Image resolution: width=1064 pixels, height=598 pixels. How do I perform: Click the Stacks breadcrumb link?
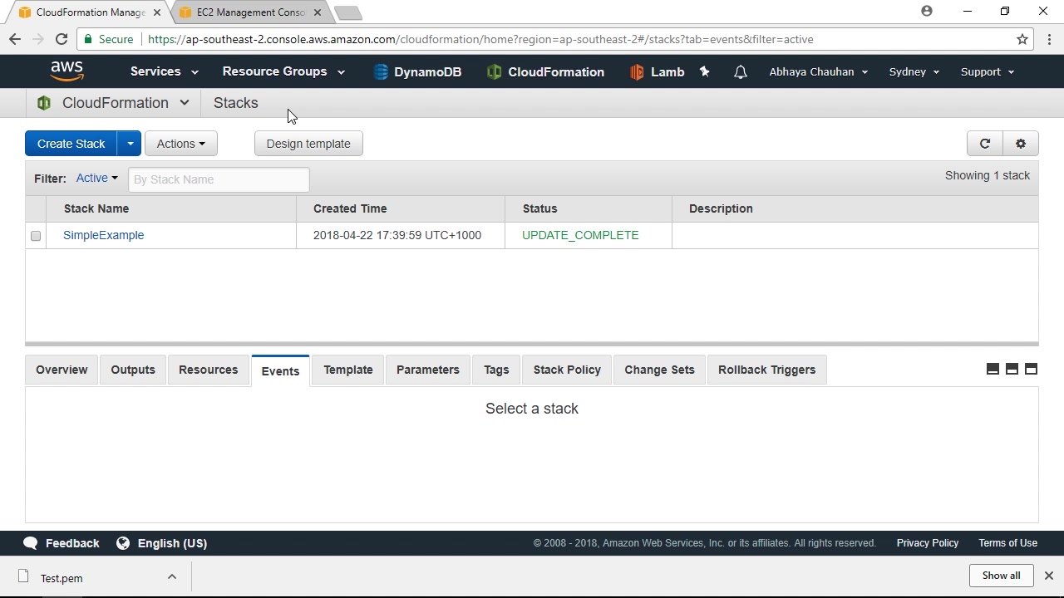coord(236,103)
